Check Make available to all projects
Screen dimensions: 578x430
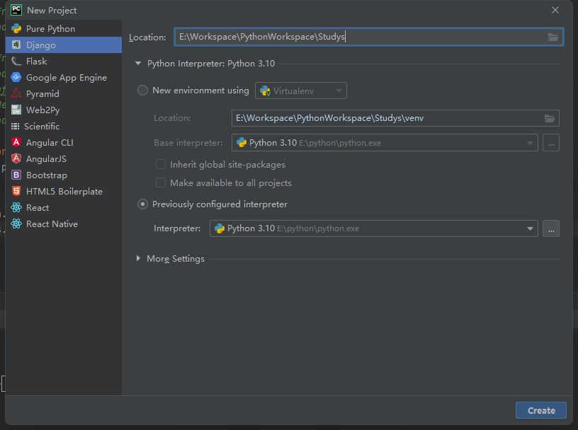(161, 182)
